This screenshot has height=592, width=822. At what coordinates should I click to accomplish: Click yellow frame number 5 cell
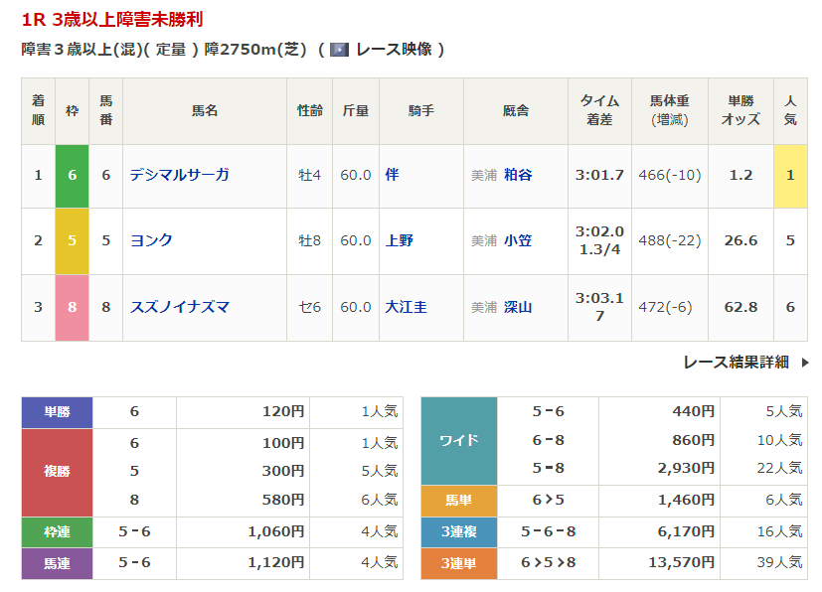click(x=72, y=240)
